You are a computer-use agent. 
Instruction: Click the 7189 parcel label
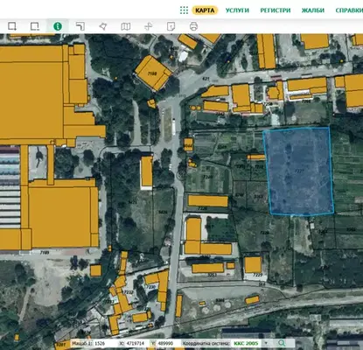(45, 253)
